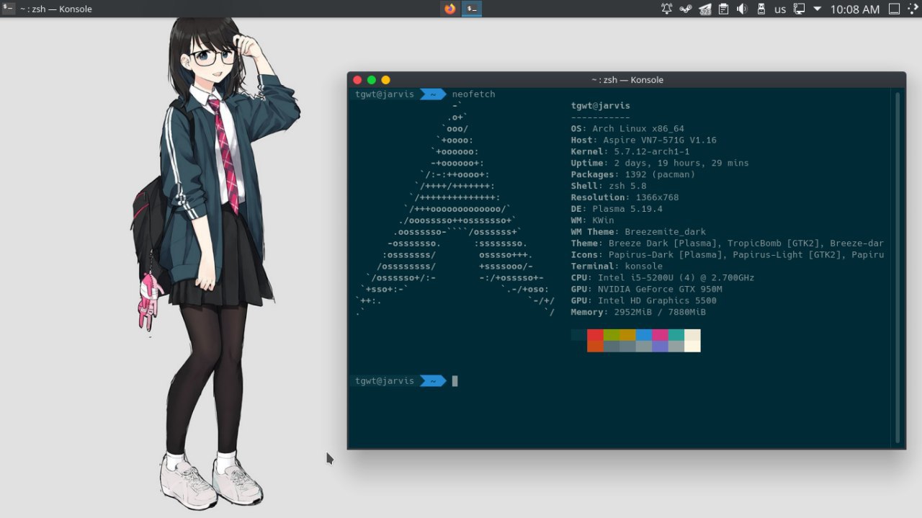Viewport: 922px width, 518px height.
Task: Click the violet neofetch color block
Action: pos(660,347)
